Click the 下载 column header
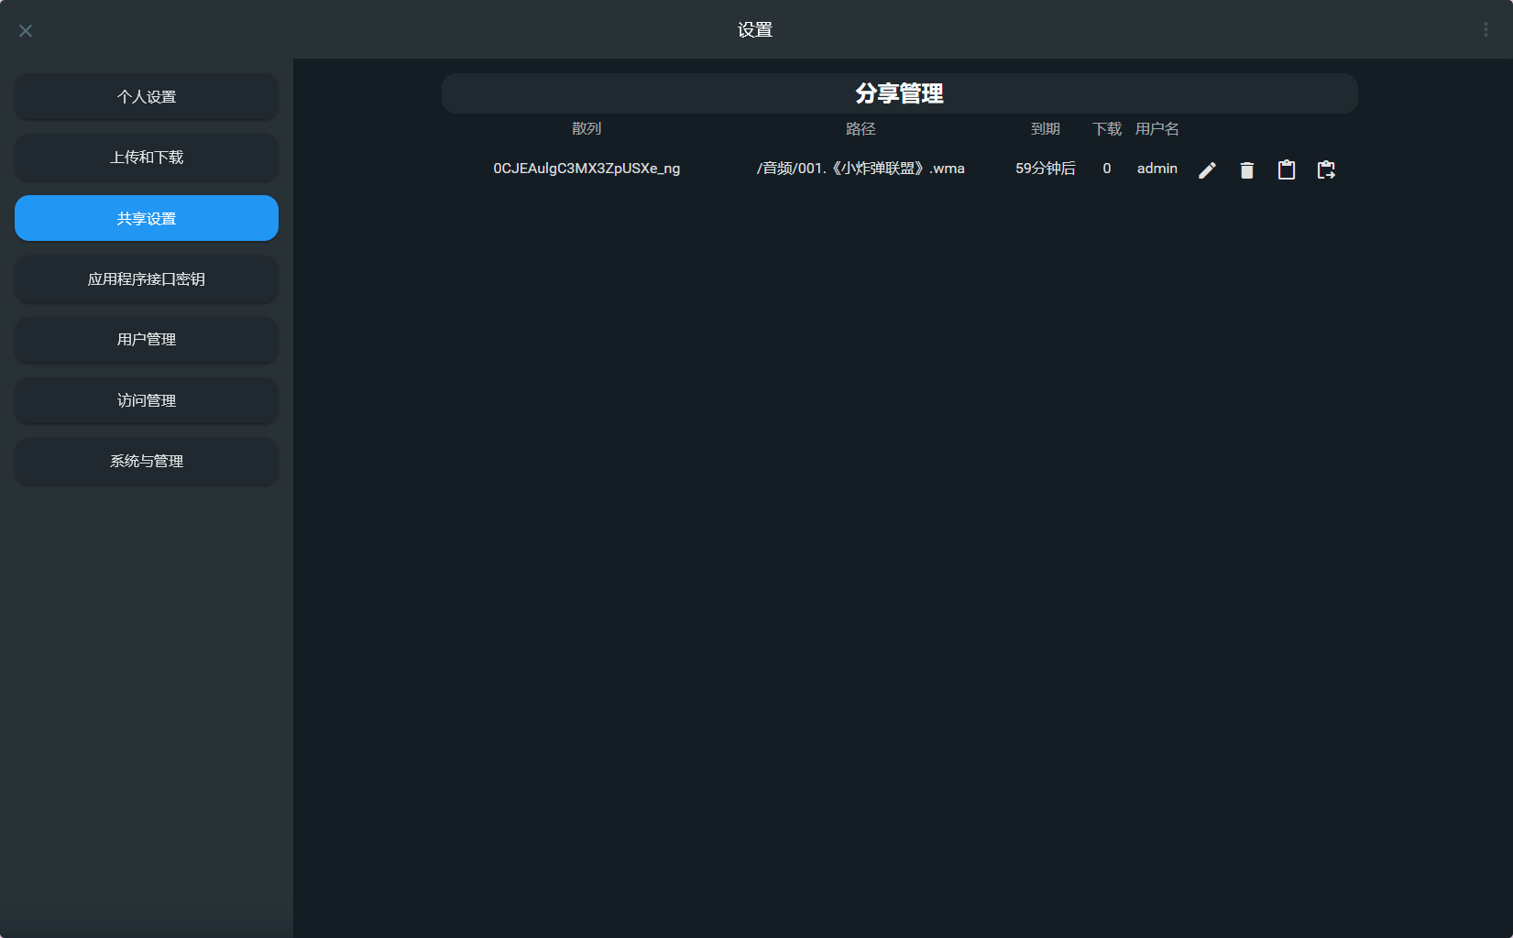Viewport: 1513px width, 938px height. [x=1106, y=129]
